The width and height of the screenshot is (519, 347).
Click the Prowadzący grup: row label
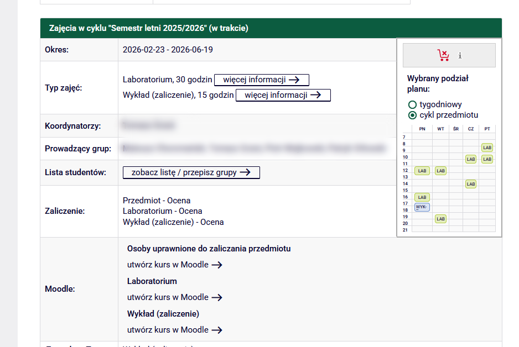[78, 149]
